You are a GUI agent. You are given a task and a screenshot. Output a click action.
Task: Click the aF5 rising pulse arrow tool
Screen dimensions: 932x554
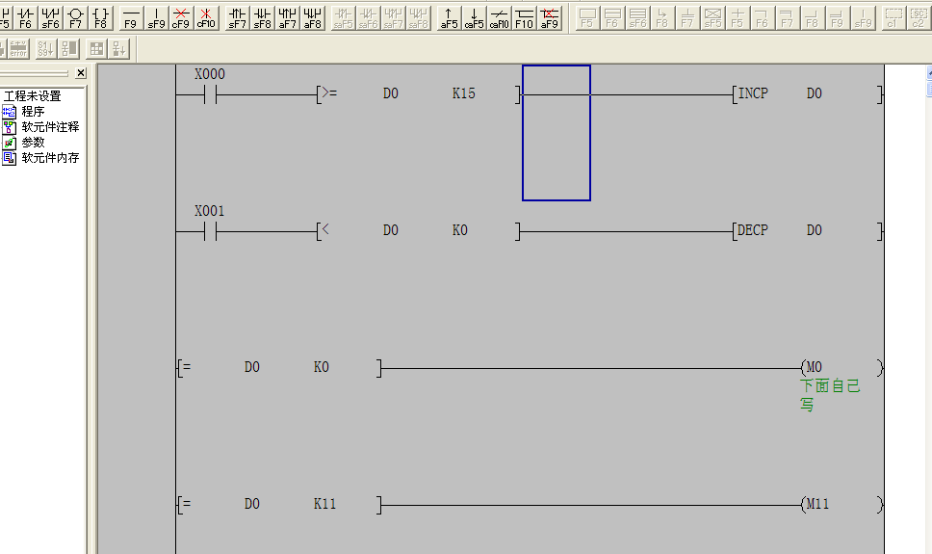[449, 16]
